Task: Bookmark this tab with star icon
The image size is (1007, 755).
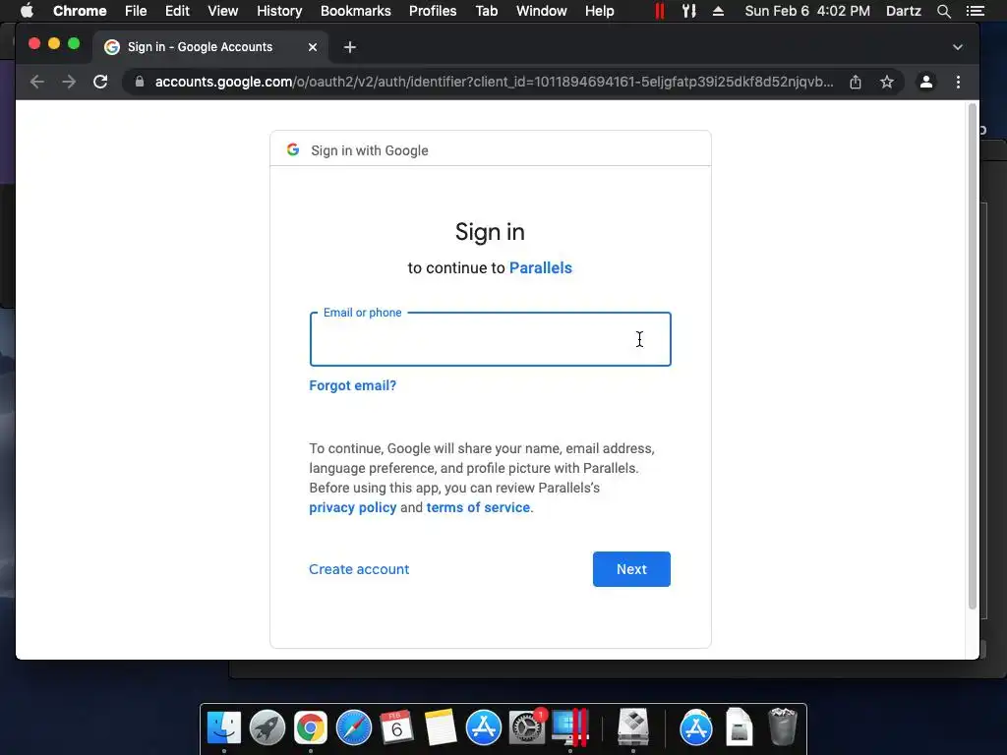Action: (887, 82)
